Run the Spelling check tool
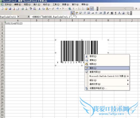Image resolution: width=140 pixels, height=118 pixels. point(31,9)
